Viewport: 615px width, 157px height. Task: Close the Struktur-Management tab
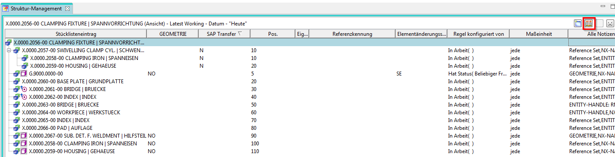coord(67,9)
